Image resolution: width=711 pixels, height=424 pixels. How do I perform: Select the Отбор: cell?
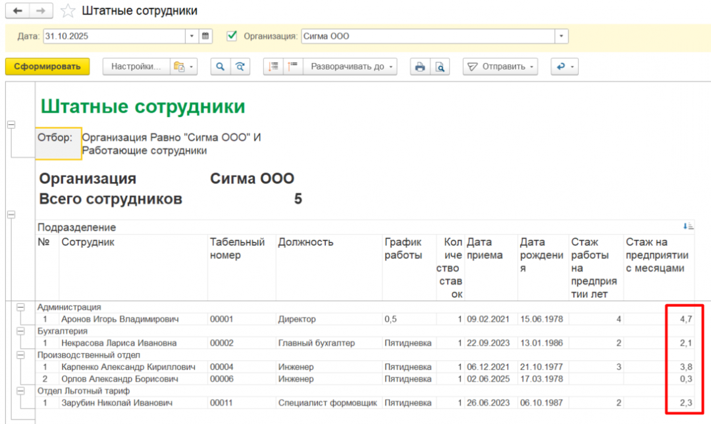tap(59, 143)
